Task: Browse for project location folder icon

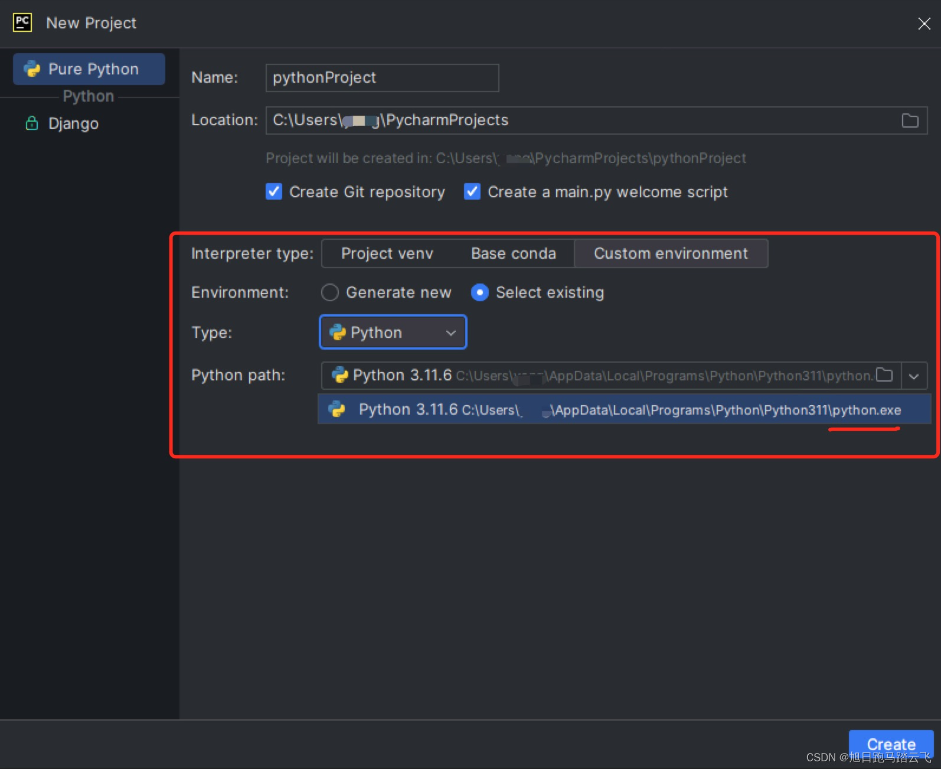Action: coord(910,120)
